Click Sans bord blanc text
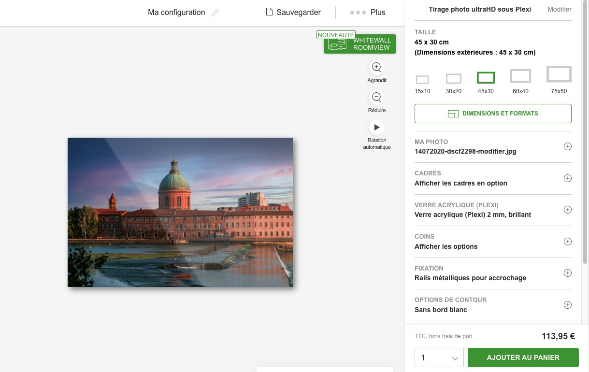This screenshot has height=372, width=589. point(441,310)
